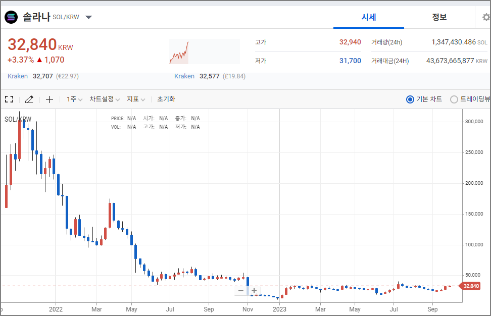Click the Solana coin logo icon
The width and height of the screenshot is (491, 316).
click(11, 17)
